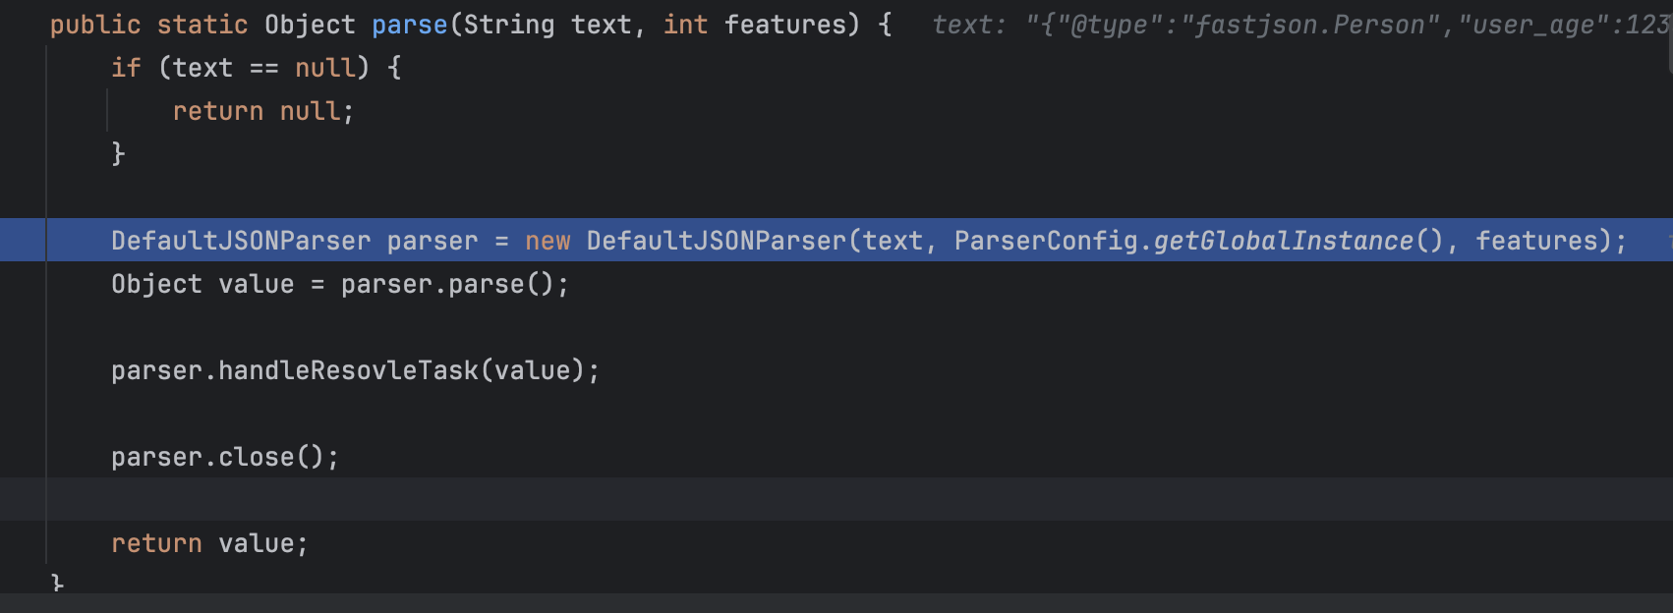Click the 'new' keyword on highlighted line

[548, 241]
